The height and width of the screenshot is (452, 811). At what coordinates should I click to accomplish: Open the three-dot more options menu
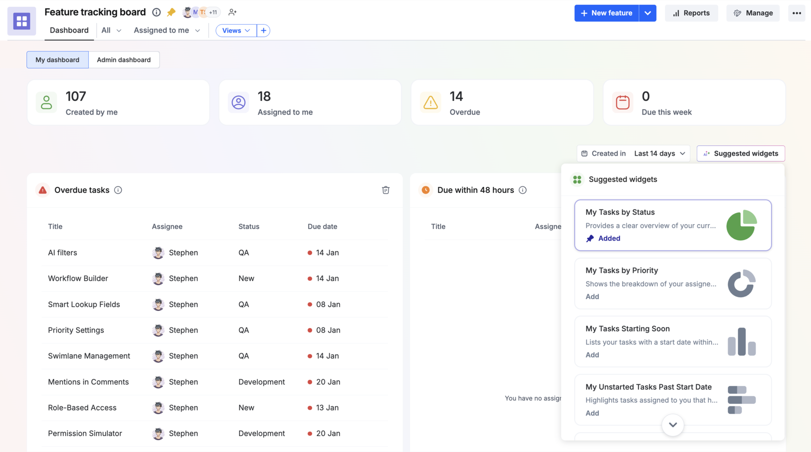tap(796, 13)
